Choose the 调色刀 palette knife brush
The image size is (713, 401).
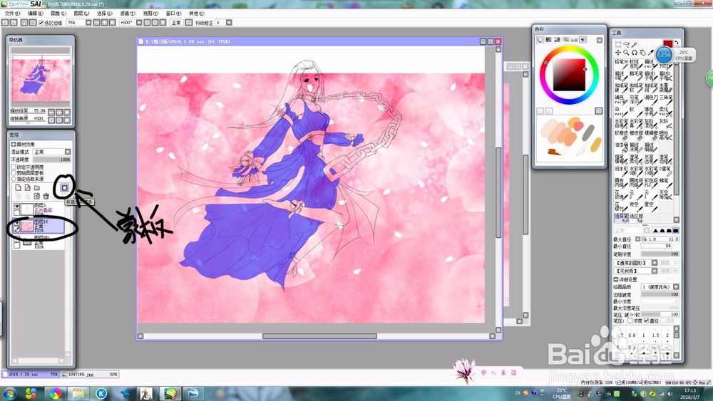(651, 99)
